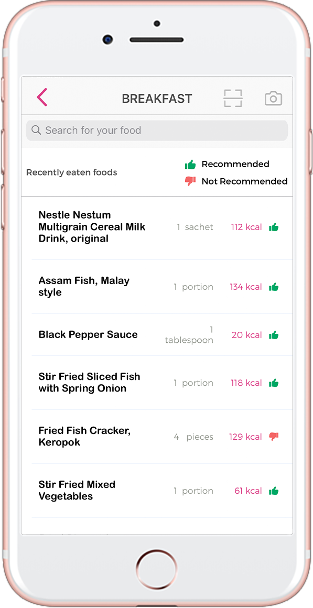The height and width of the screenshot is (608, 313).
Task: Click thumbs-up icon for Assam Fish
Action: (274, 287)
